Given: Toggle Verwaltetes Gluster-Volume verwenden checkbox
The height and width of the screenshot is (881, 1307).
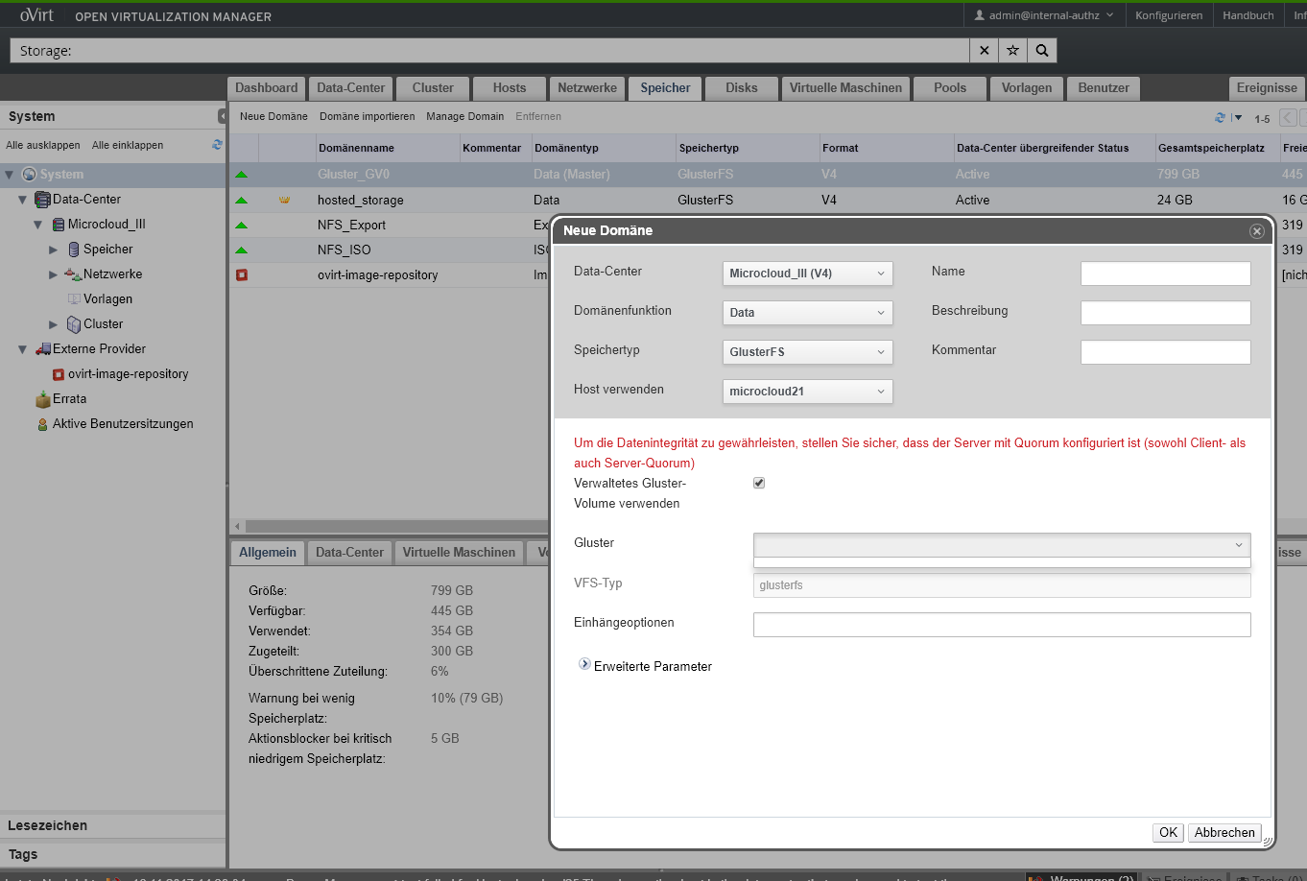Looking at the screenshot, I should (759, 483).
